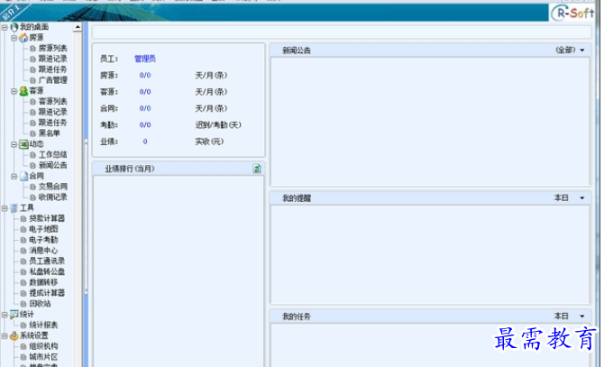Viewport: 604px width, 367px height.
Task: Collapse the 动态 tree branch
Action: tap(14, 144)
